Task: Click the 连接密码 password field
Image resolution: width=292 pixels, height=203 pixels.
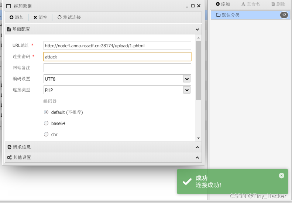Action: tap(117, 57)
